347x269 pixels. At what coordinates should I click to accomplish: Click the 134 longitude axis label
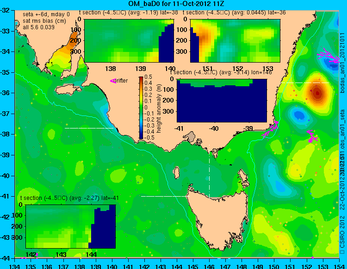click(x=15, y=266)
